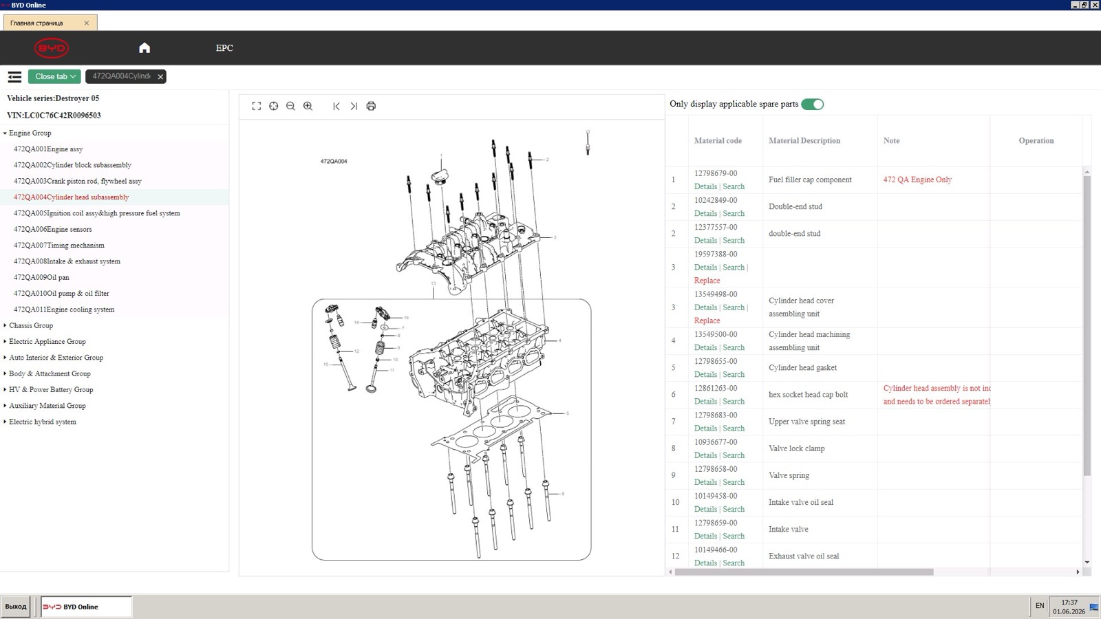Click the taskbar network tray icon
Viewport: 1101px width, 619px height.
click(x=1094, y=607)
